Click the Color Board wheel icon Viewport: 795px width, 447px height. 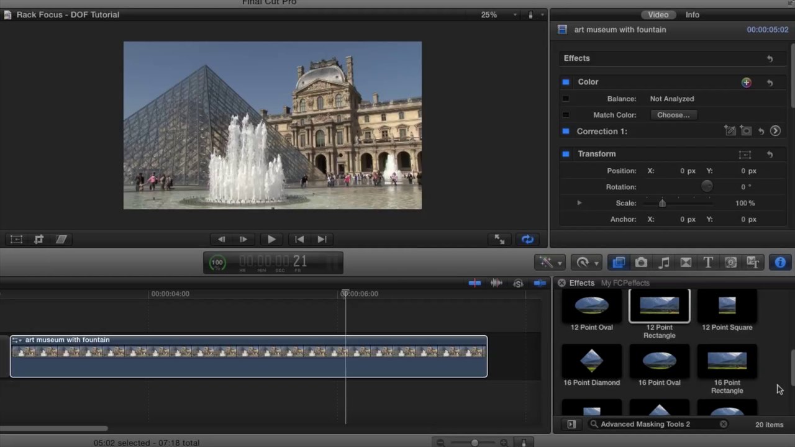point(746,83)
